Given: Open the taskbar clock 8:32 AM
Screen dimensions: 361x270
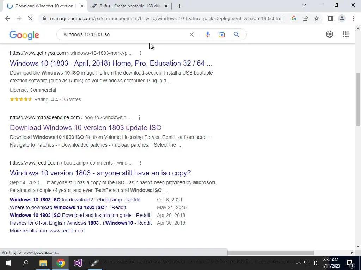Looking at the screenshot, I should [x=331, y=263].
